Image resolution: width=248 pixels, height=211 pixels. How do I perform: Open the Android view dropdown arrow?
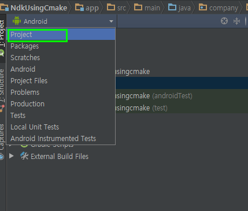111,21
